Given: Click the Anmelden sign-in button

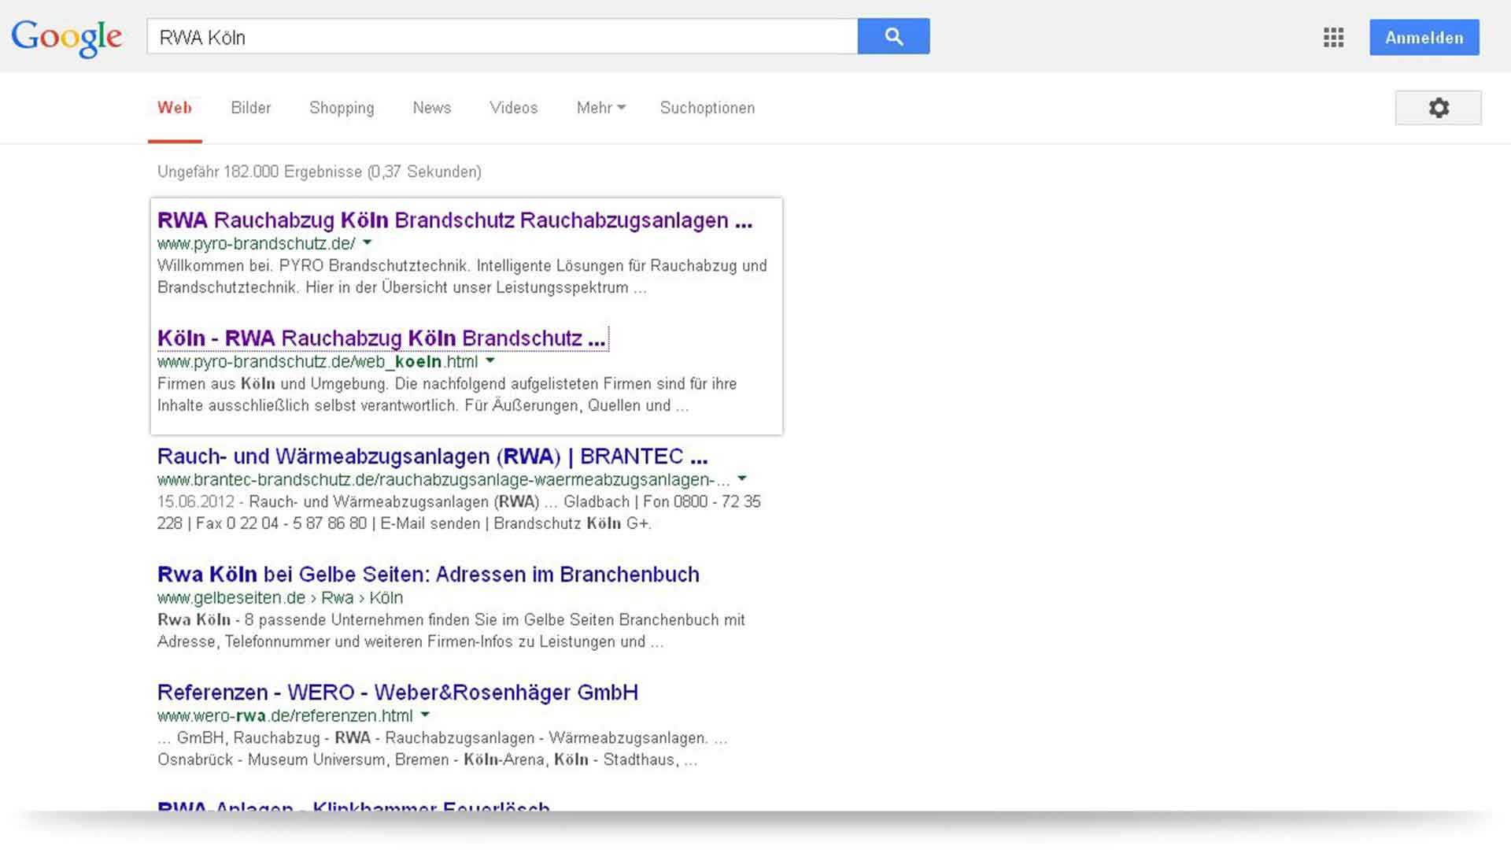Looking at the screenshot, I should click(x=1424, y=37).
